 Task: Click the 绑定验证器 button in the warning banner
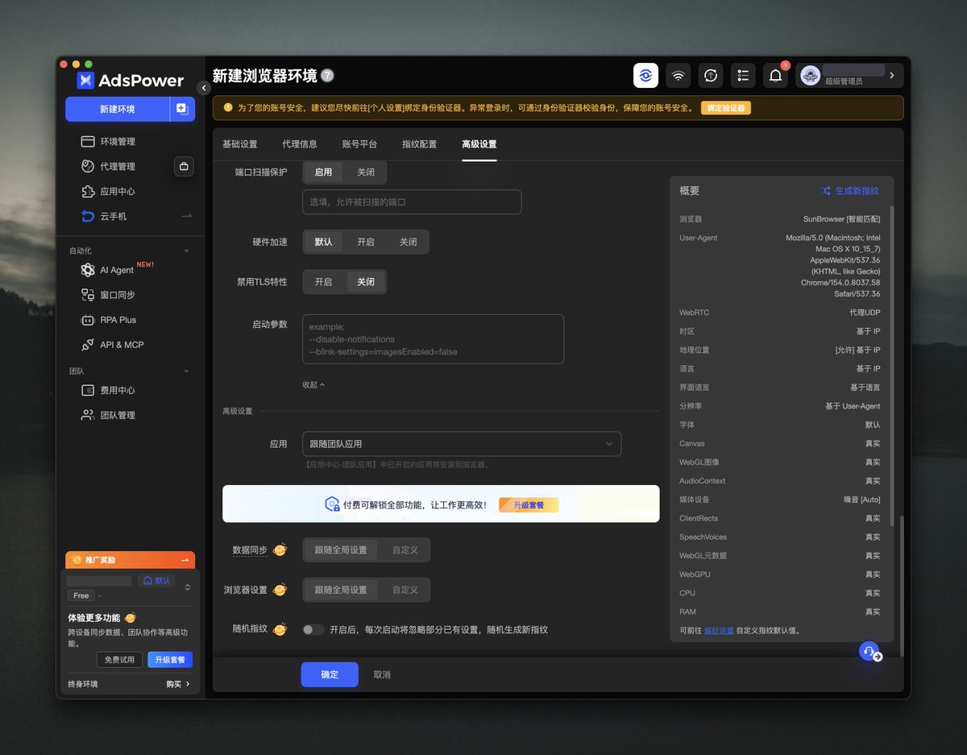pyautogui.click(x=725, y=108)
